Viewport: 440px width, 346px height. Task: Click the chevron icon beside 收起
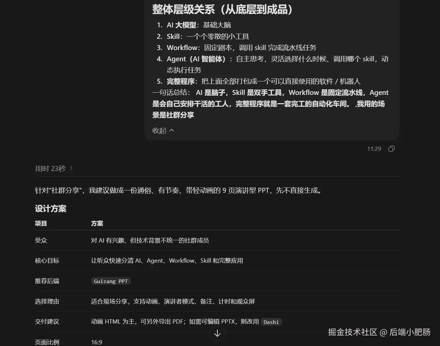pos(172,130)
